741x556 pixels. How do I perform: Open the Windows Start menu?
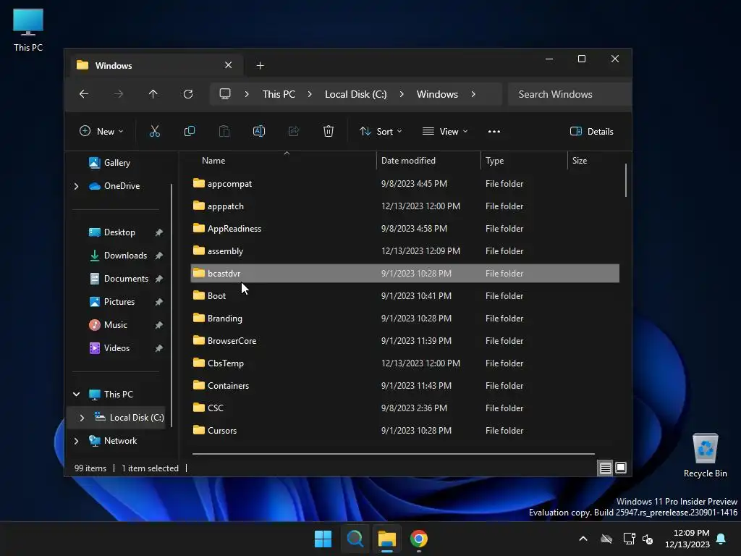pyautogui.click(x=323, y=539)
